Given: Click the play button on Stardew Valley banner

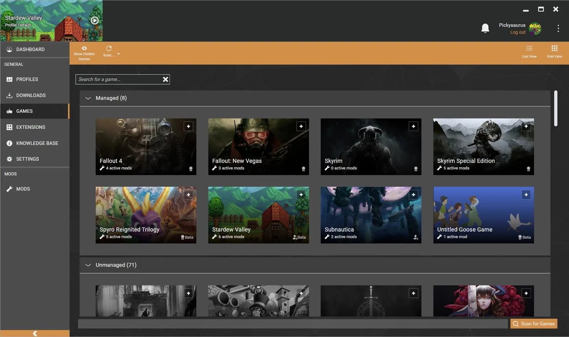Looking at the screenshot, I should 95,21.
